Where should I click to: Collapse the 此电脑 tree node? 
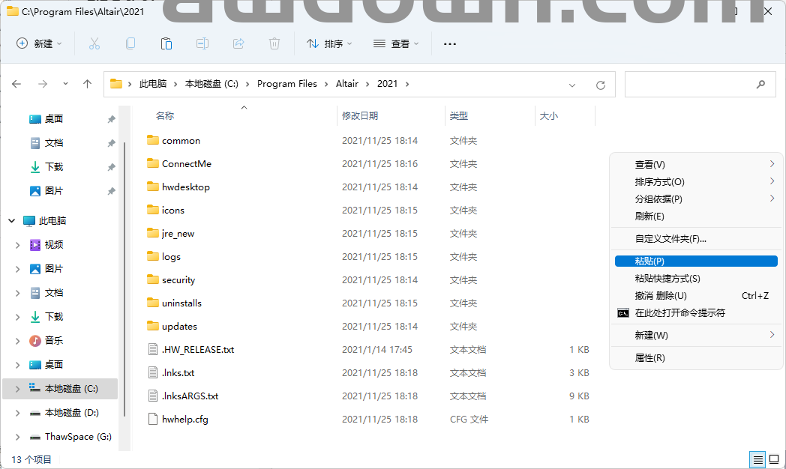tap(12, 221)
